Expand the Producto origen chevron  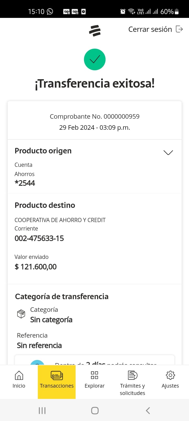168,153
